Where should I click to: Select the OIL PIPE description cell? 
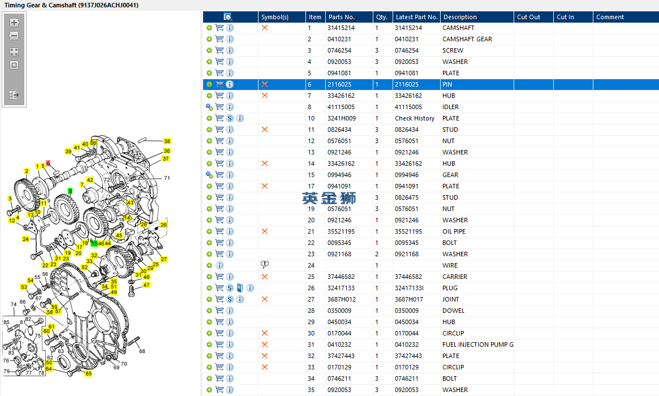pyautogui.click(x=454, y=231)
